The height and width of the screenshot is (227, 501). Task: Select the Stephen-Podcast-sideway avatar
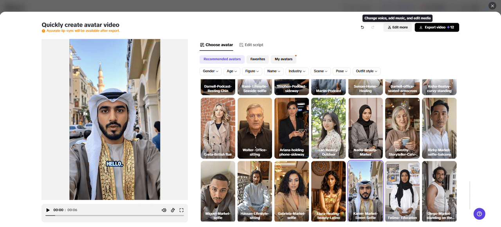292,87
